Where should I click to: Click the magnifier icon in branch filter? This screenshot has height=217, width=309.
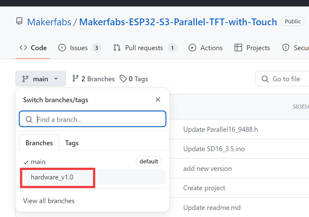click(x=29, y=119)
